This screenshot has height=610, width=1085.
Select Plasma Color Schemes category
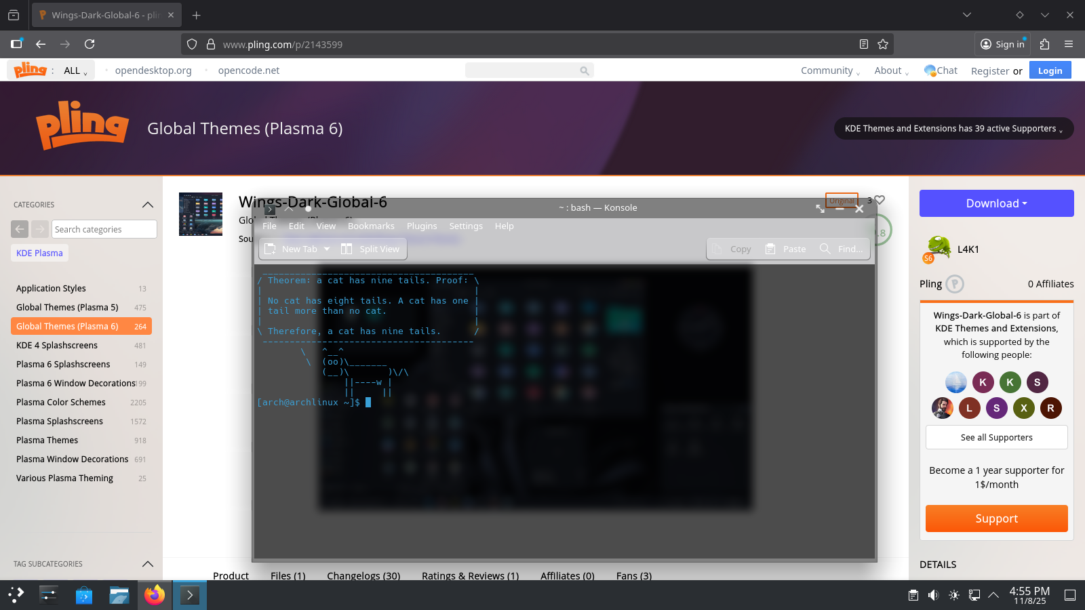point(81,402)
